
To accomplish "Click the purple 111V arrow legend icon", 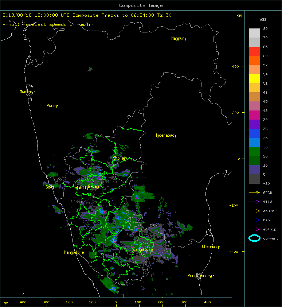I will tap(254, 202).
